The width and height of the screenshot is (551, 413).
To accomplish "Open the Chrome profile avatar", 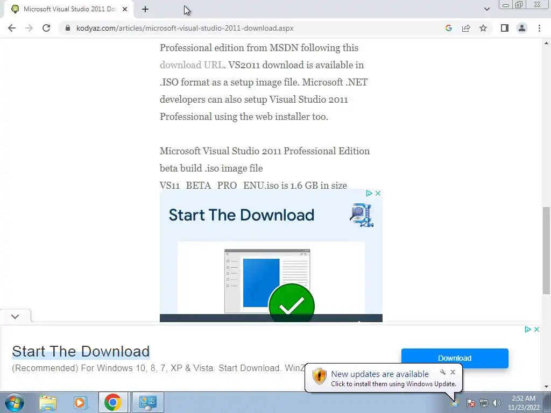I will point(522,28).
